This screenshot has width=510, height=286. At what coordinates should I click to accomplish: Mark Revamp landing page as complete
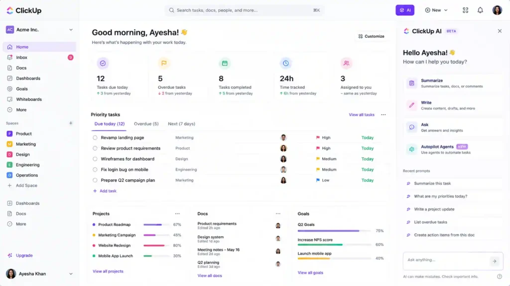point(95,138)
